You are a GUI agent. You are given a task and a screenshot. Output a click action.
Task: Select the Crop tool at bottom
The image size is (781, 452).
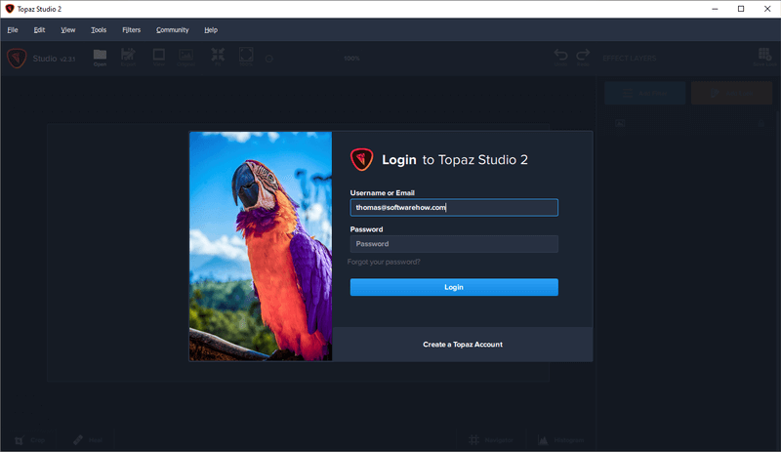coord(29,440)
